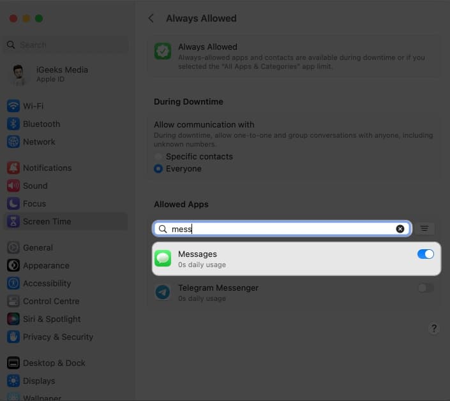Open the list sort options icon
The height and width of the screenshot is (401, 450).
pos(424,228)
